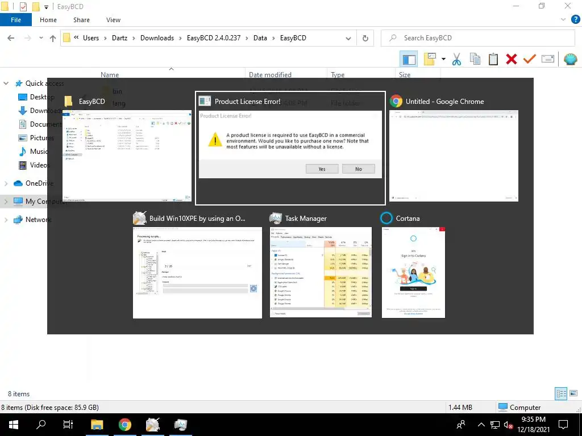This screenshot has width=582, height=436.
Task: Switch to details view layout icon
Action: click(x=561, y=393)
